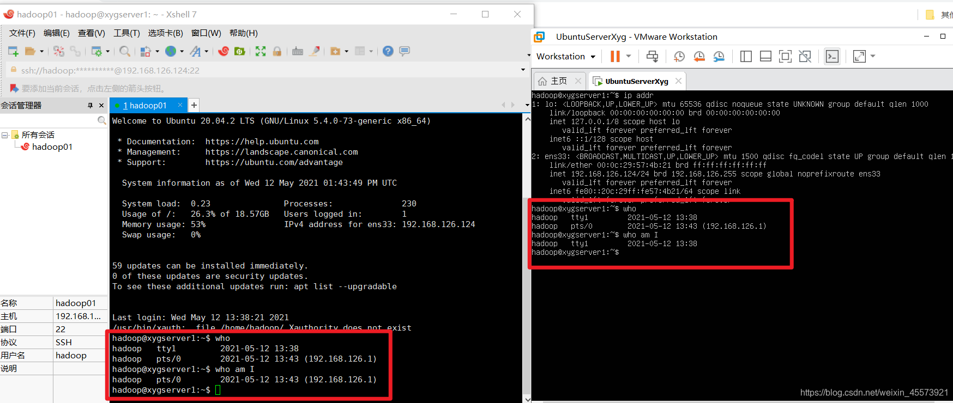Screen dimensions: 953x403
Task: Open dropdown arrow beside new folder icon
Action: tap(346, 52)
